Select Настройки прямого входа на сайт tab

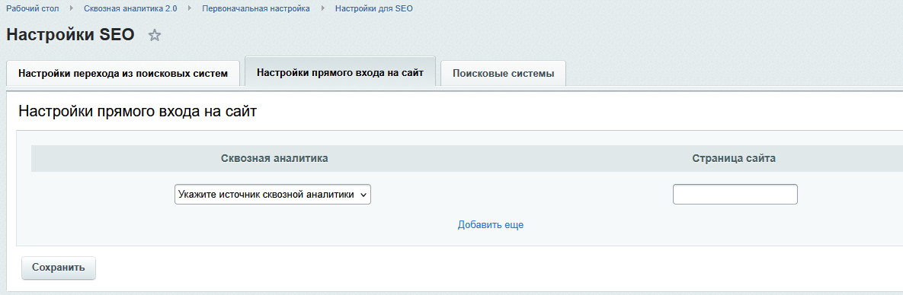pyautogui.click(x=340, y=72)
